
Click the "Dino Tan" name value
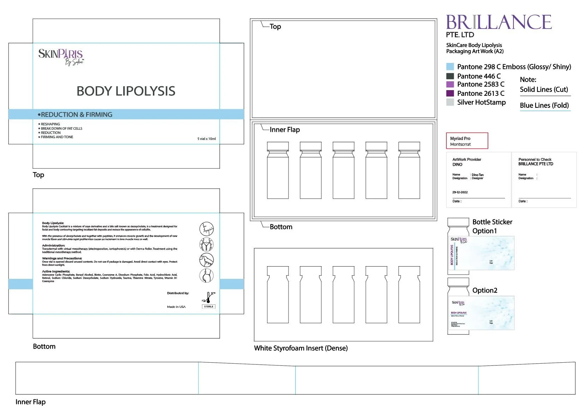pos(478,175)
